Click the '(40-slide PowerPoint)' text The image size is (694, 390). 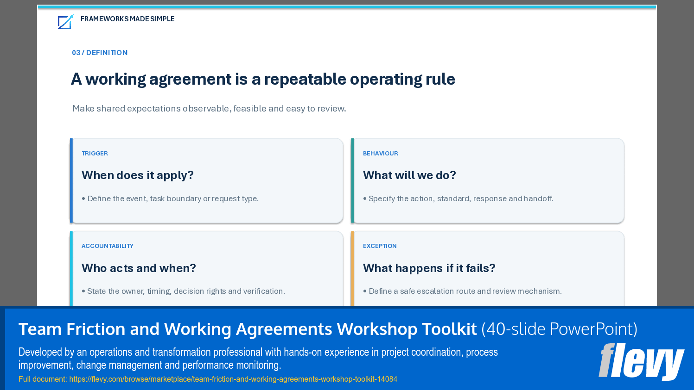(560, 329)
